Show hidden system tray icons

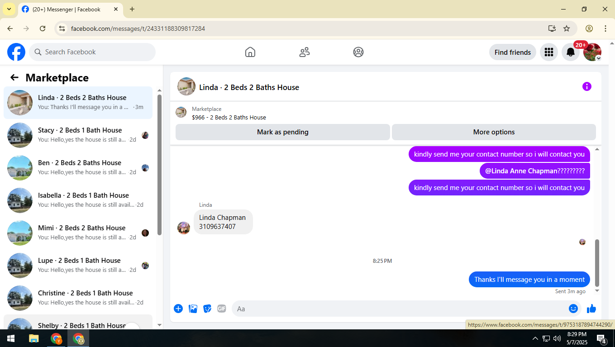(535, 338)
